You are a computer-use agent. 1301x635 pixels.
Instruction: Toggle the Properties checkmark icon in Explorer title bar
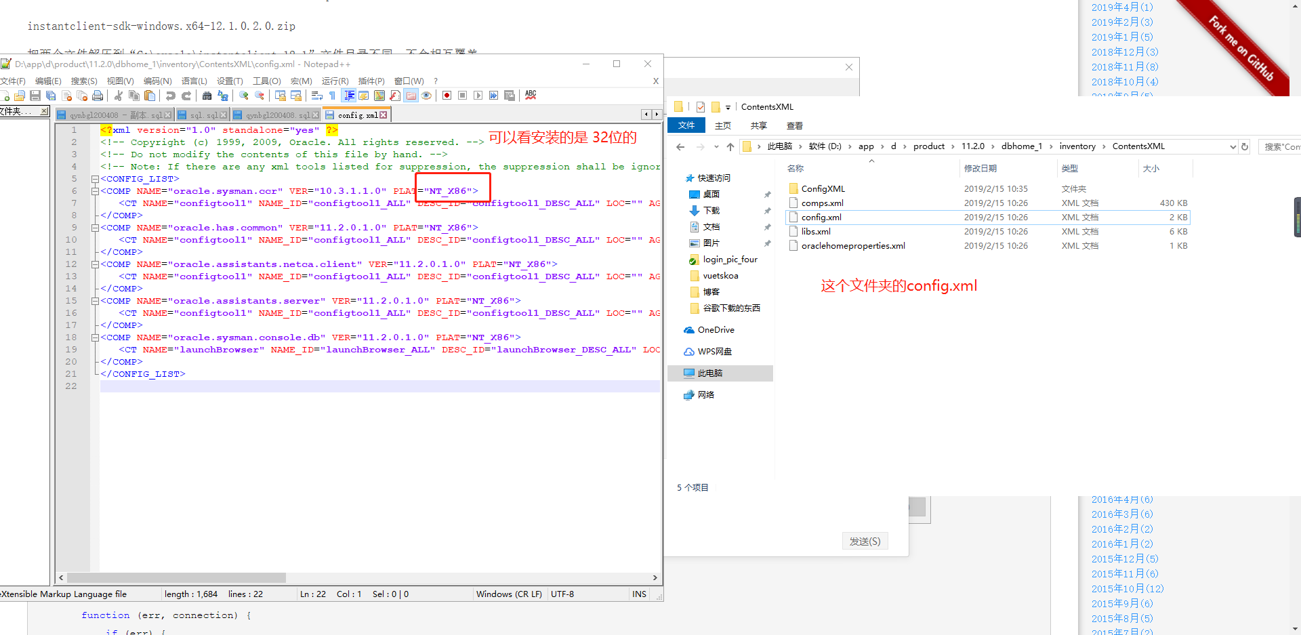point(701,107)
